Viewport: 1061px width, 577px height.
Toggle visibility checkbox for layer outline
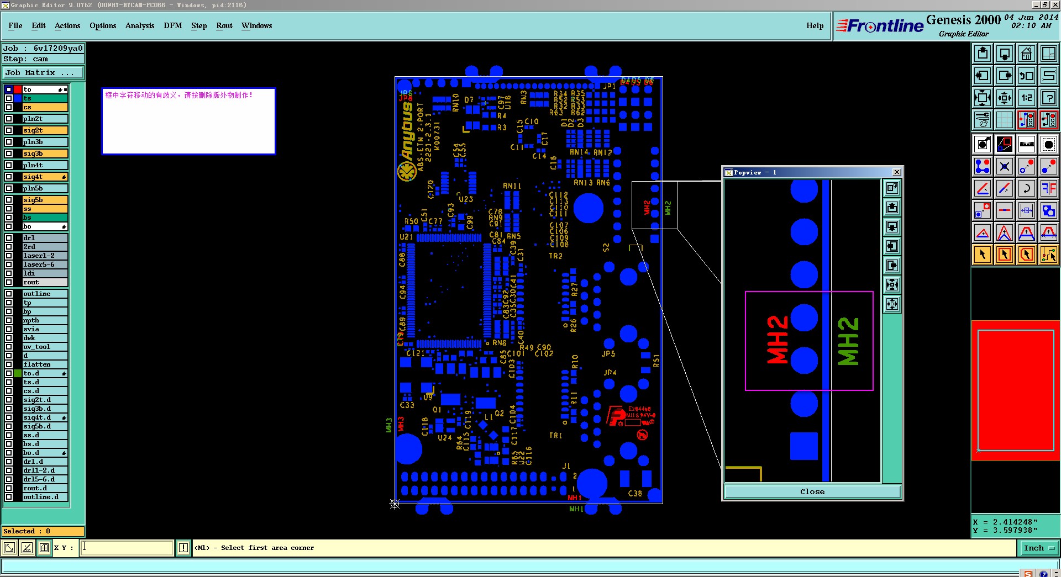pyautogui.click(x=9, y=294)
